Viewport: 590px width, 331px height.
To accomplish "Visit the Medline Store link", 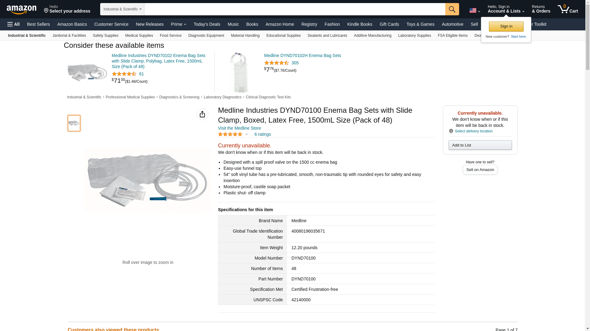I will (239, 128).
